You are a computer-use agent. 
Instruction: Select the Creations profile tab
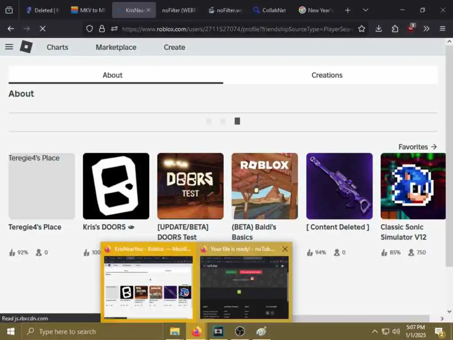tap(327, 75)
